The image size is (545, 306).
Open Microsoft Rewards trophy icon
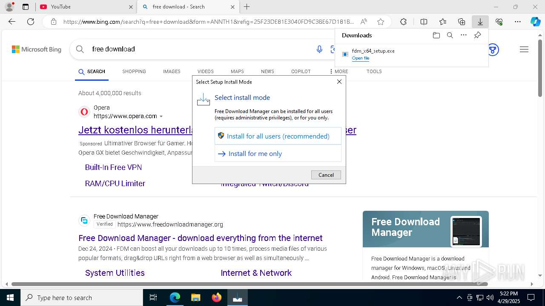[x=493, y=50]
